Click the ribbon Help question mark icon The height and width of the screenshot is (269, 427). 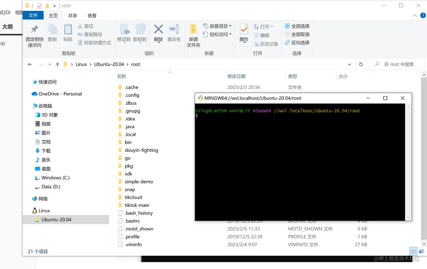point(423,16)
